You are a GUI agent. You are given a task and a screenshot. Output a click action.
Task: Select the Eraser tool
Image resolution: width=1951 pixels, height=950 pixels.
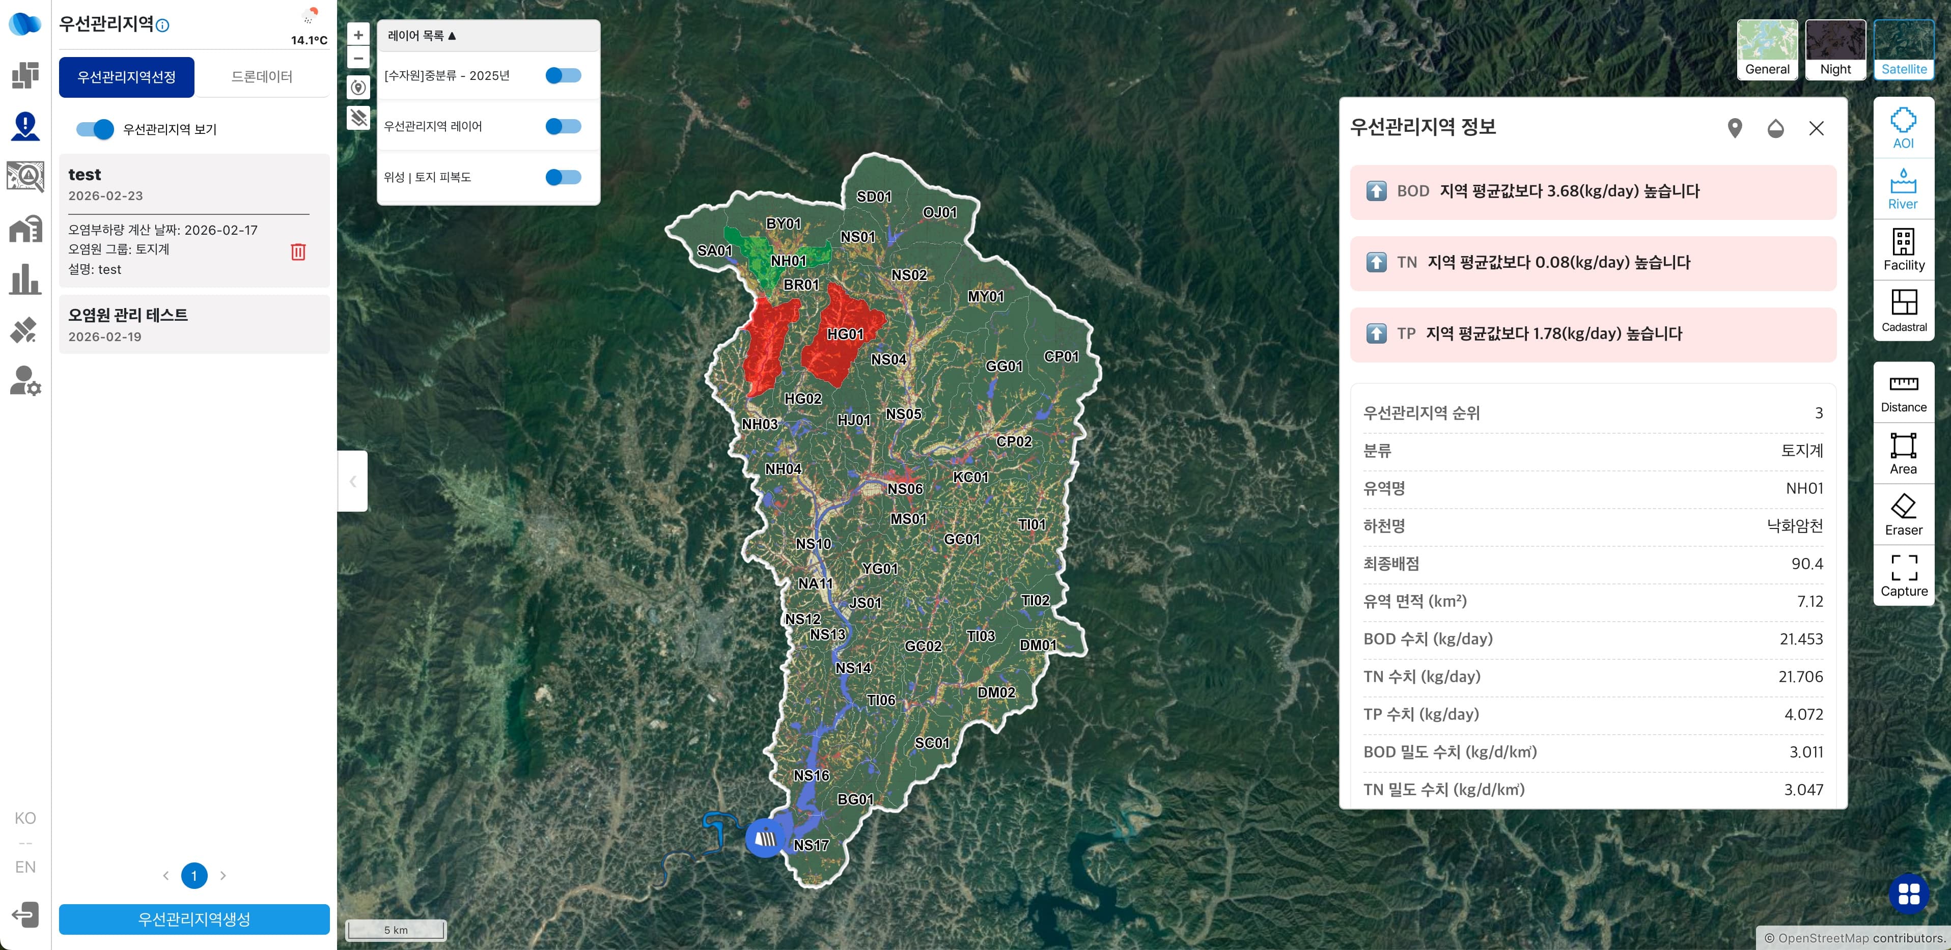1903,515
